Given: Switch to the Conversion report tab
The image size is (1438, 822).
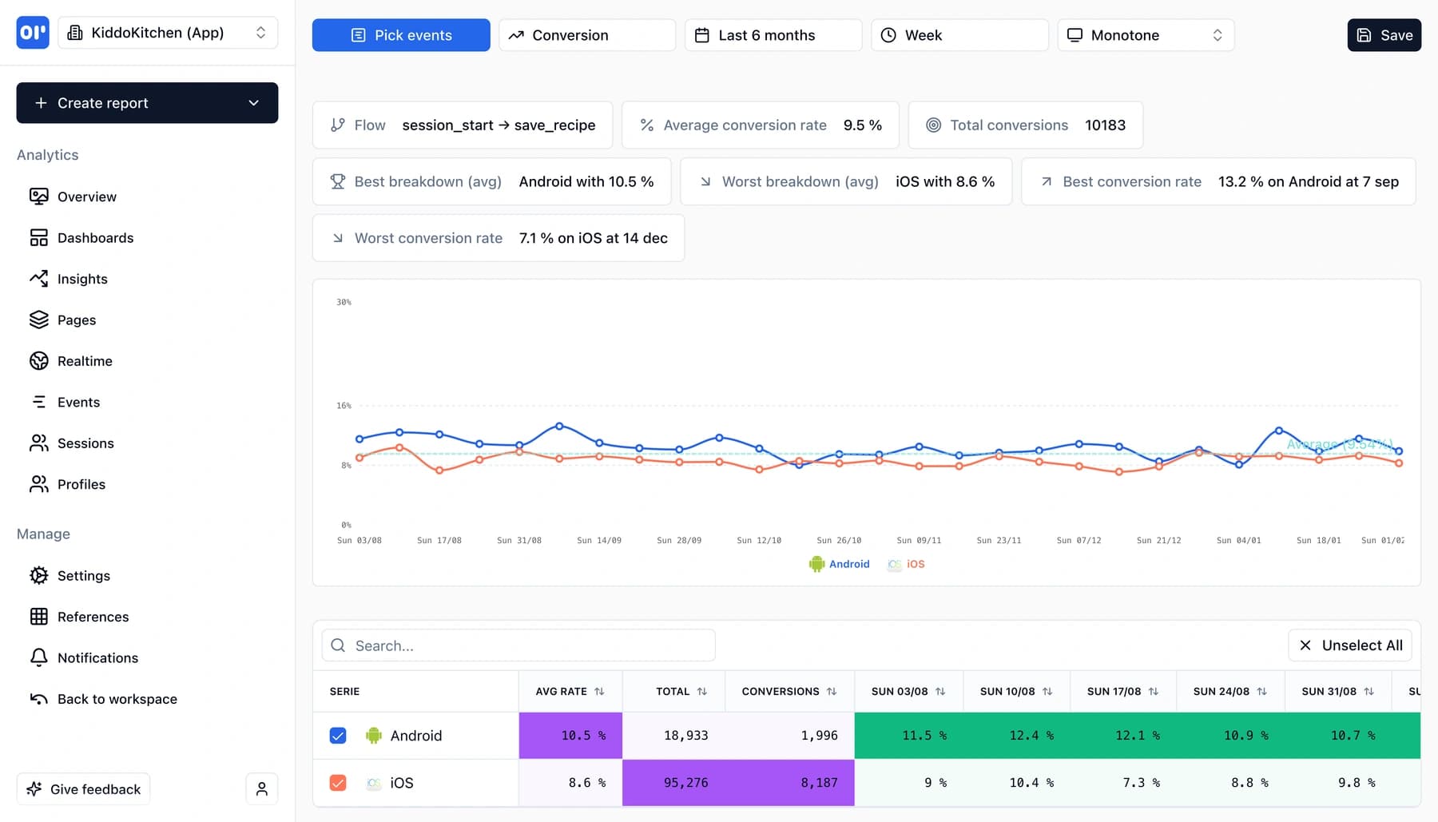Looking at the screenshot, I should [x=586, y=35].
